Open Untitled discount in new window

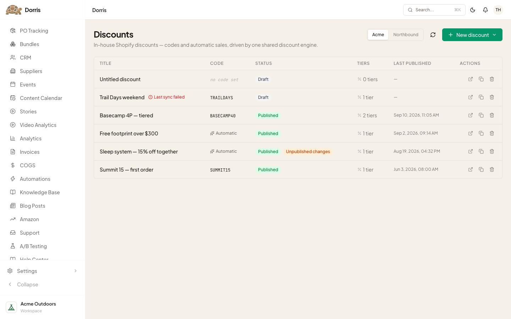coord(471,79)
